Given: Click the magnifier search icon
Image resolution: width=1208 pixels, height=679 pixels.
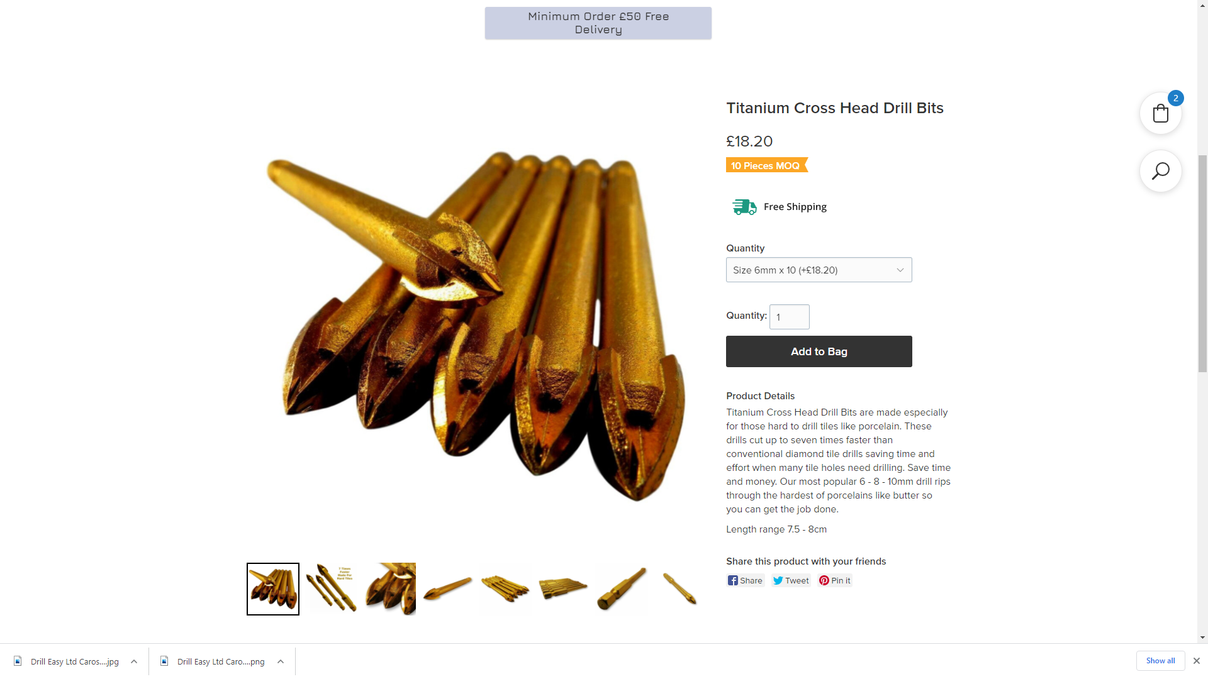Looking at the screenshot, I should 1160,171.
